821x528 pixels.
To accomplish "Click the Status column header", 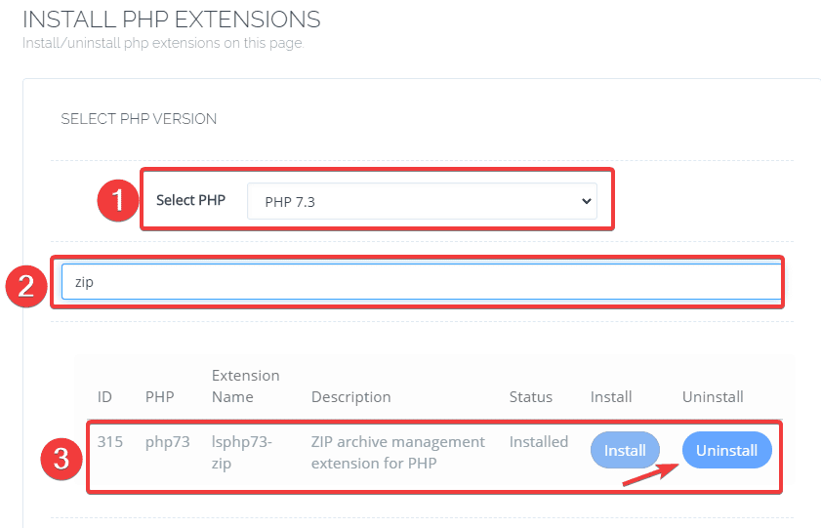I will 530,397.
